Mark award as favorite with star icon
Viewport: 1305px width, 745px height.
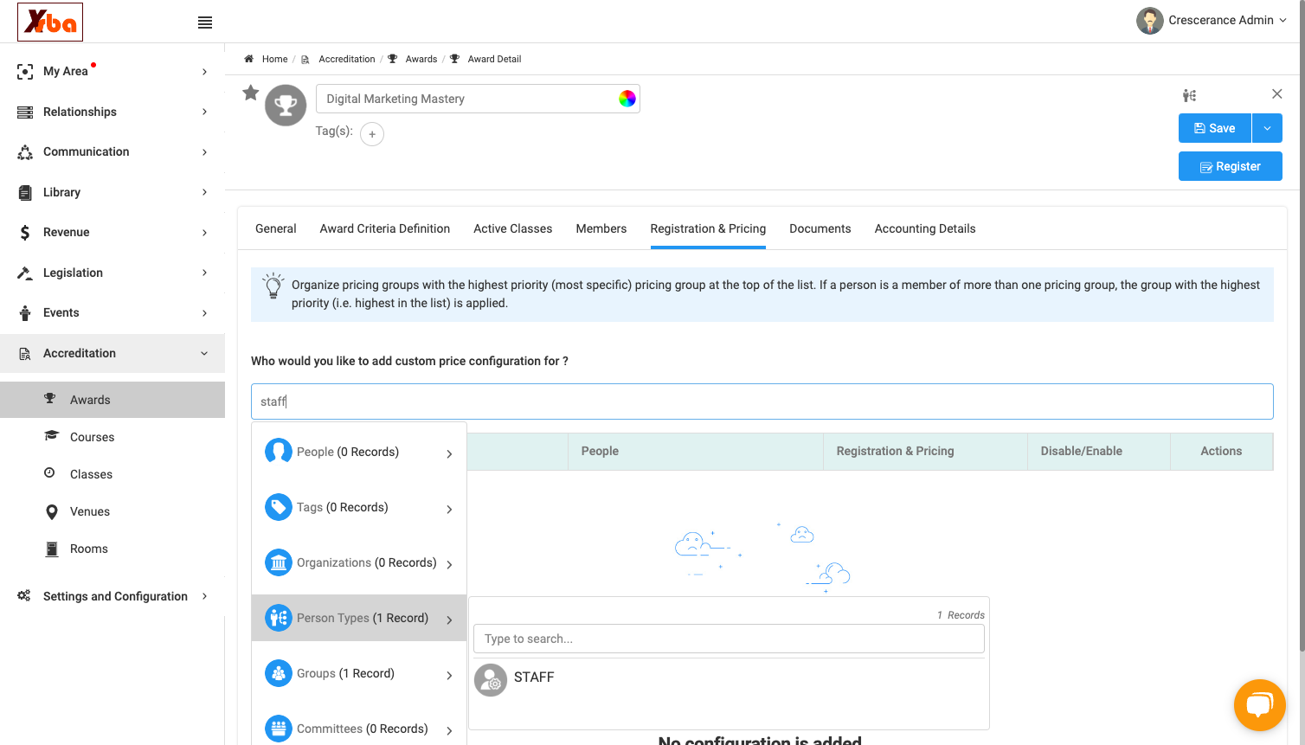pos(251,93)
